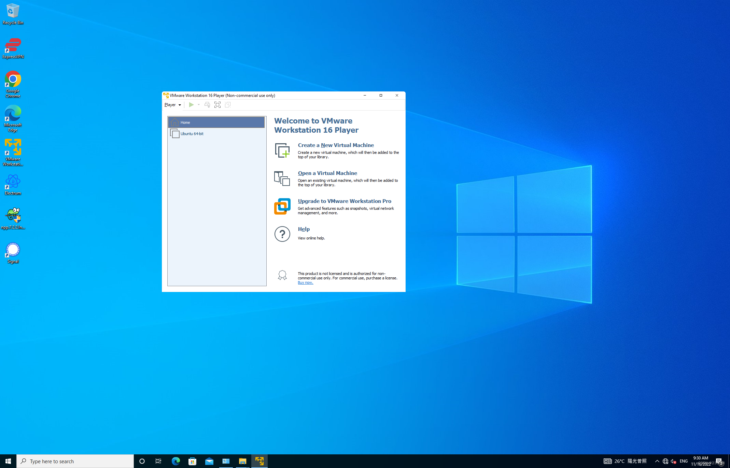Click Open a Virtual Machine link
This screenshot has width=730, height=468.
pos(327,173)
